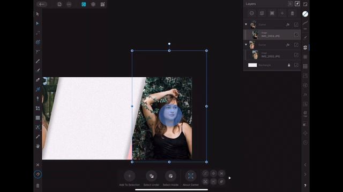Select the Vector Crop tool
The width and height of the screenshot is (343, 192).
pos(38,108)
